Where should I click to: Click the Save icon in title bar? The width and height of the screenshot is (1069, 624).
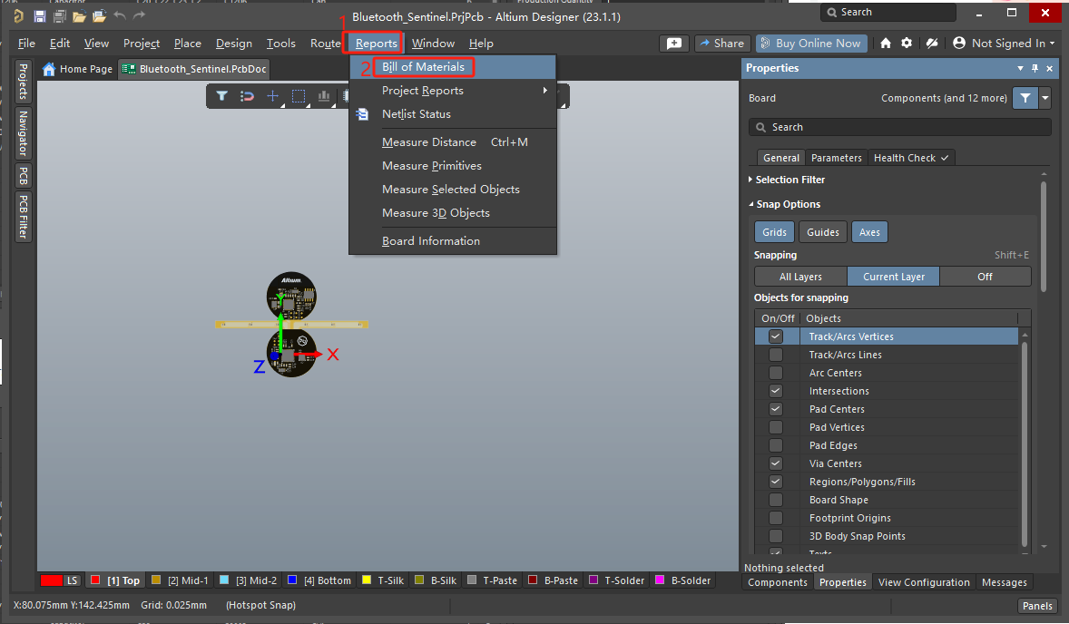coord(40,16)
